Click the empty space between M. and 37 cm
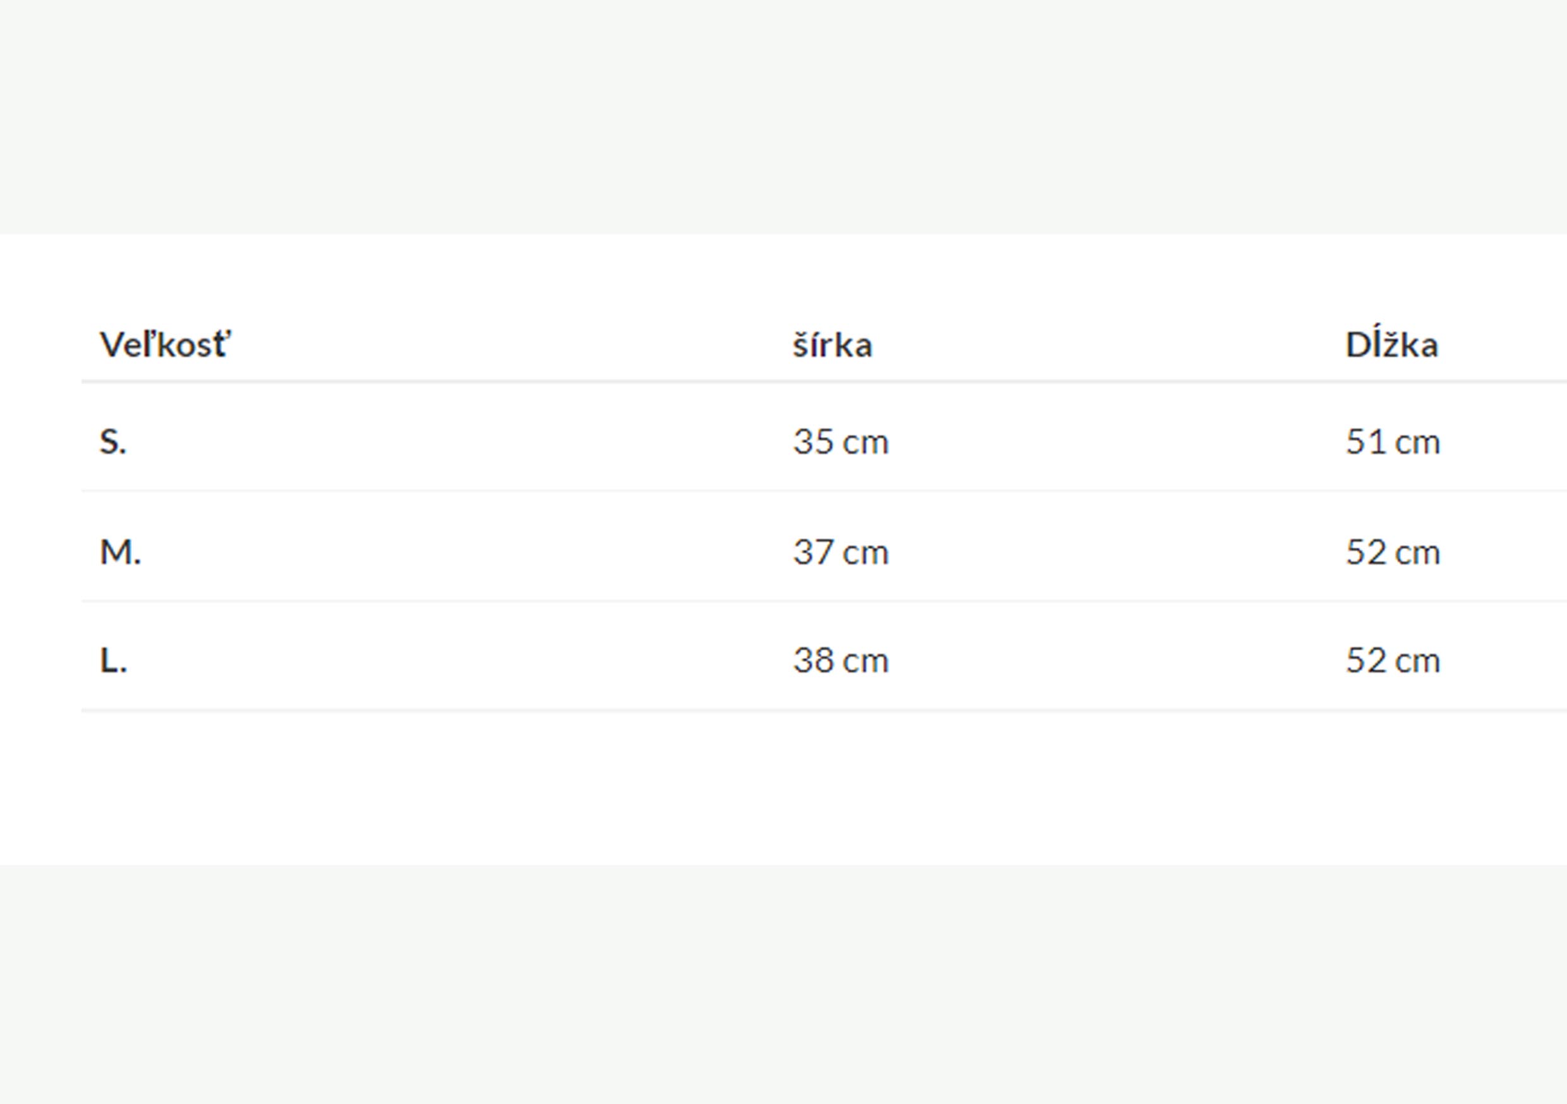 (464, 552)
